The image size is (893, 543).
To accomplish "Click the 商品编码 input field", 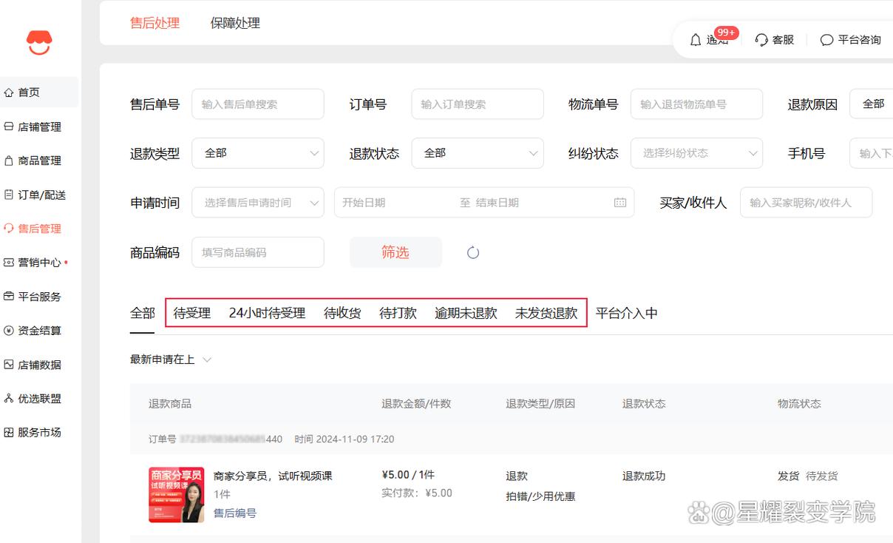I will coord(258,252).
